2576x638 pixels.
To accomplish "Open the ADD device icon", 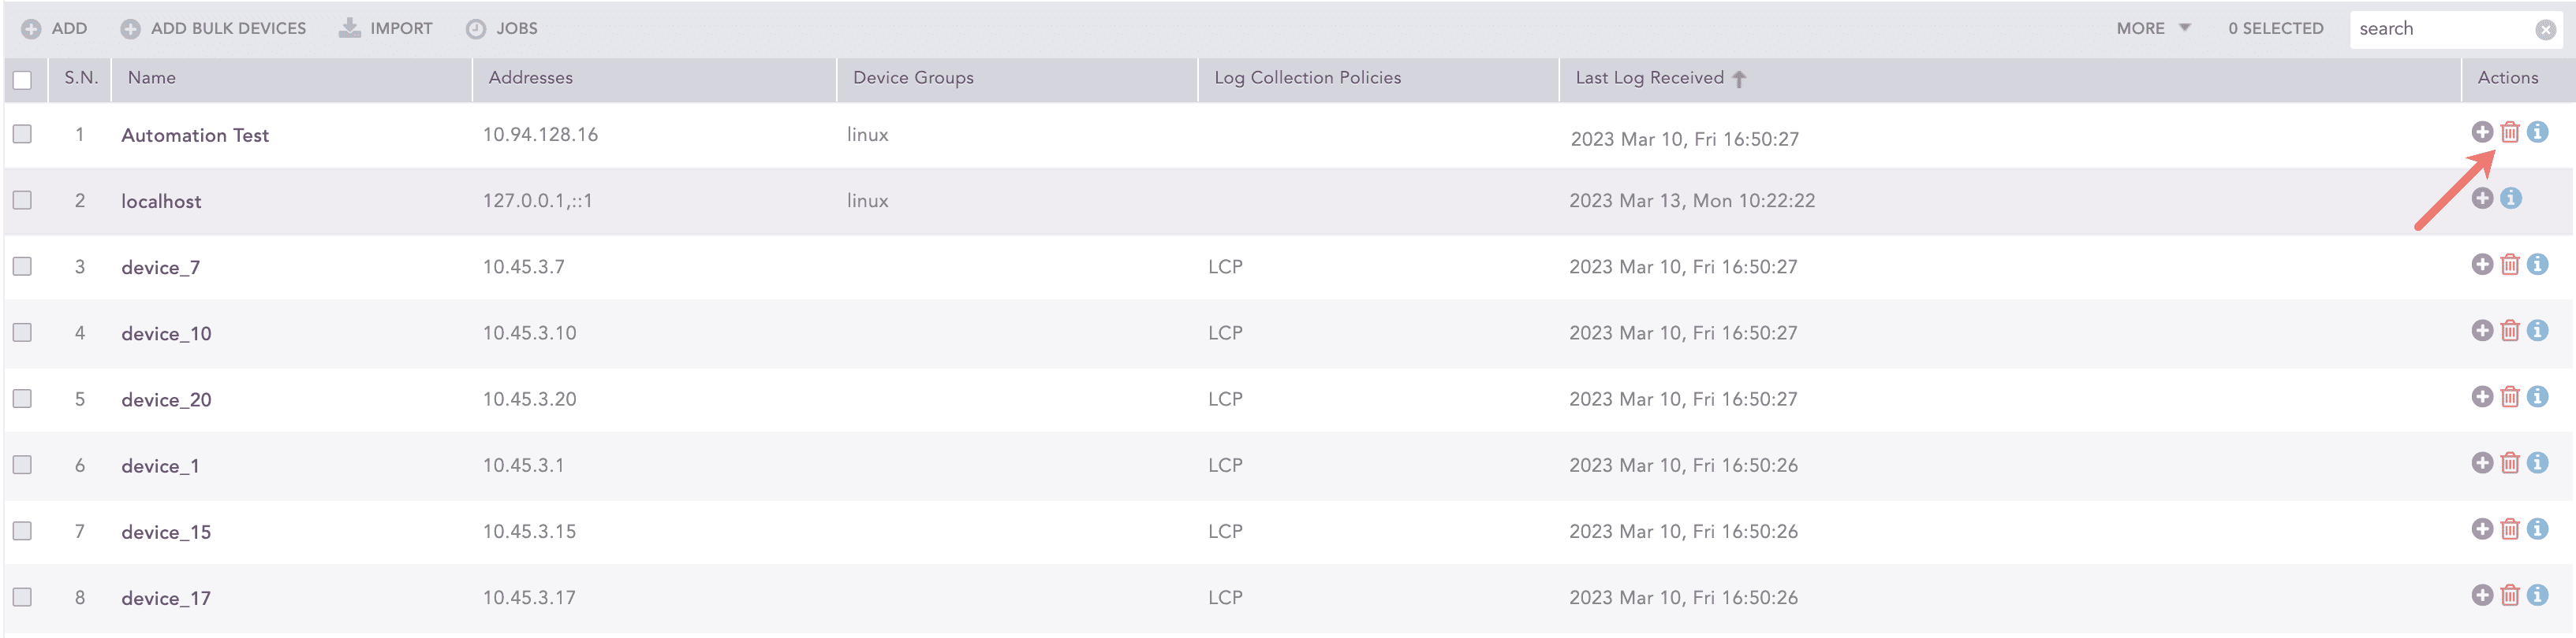I will coord(31,28).
